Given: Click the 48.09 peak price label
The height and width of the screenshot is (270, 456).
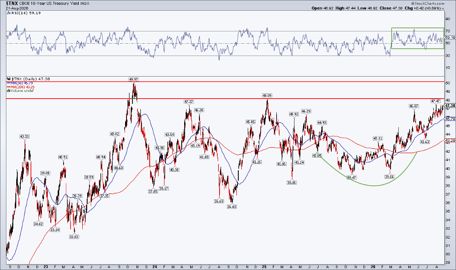Looking at the screenshot, I should pos(267,95).
